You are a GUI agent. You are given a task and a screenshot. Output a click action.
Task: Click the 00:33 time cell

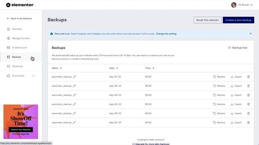pos(148,77)
